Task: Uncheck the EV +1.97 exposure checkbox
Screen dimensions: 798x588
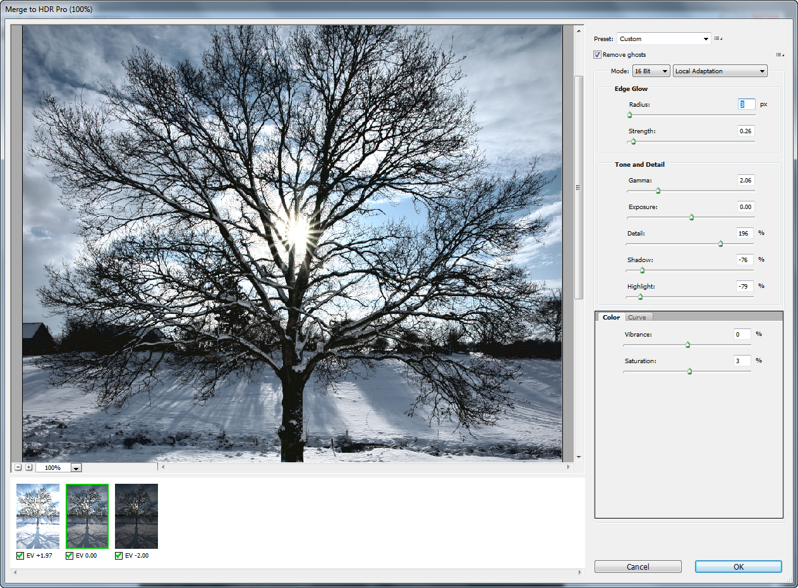Action: [20, 556]
